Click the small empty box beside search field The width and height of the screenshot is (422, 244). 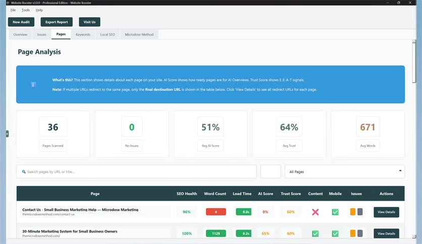pos(271,171)
